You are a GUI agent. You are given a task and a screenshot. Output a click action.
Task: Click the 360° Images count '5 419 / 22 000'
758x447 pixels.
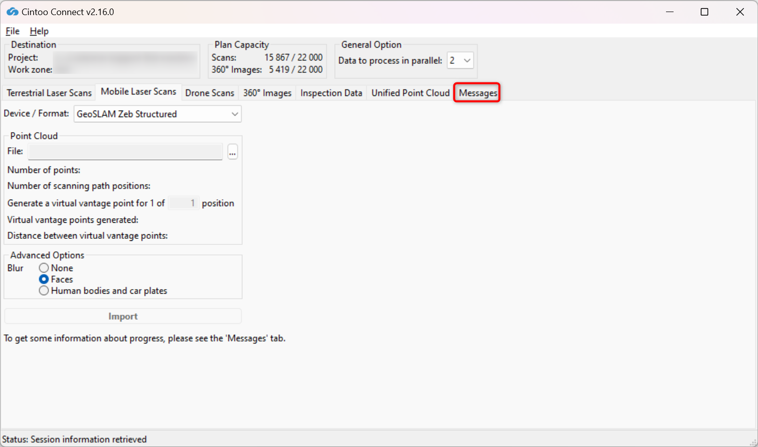pos(296,69)
